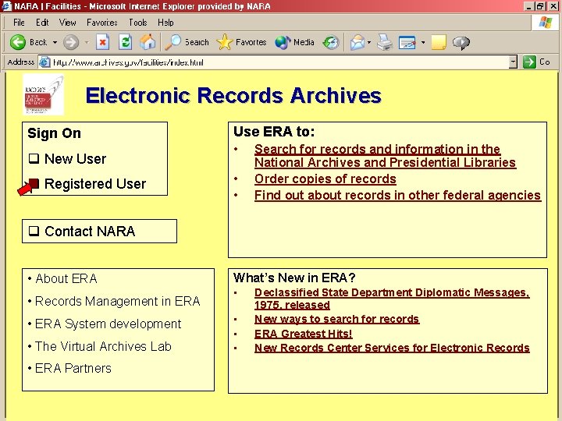
Task: Open the Order copies of records link
Action: tap(325, 179)
